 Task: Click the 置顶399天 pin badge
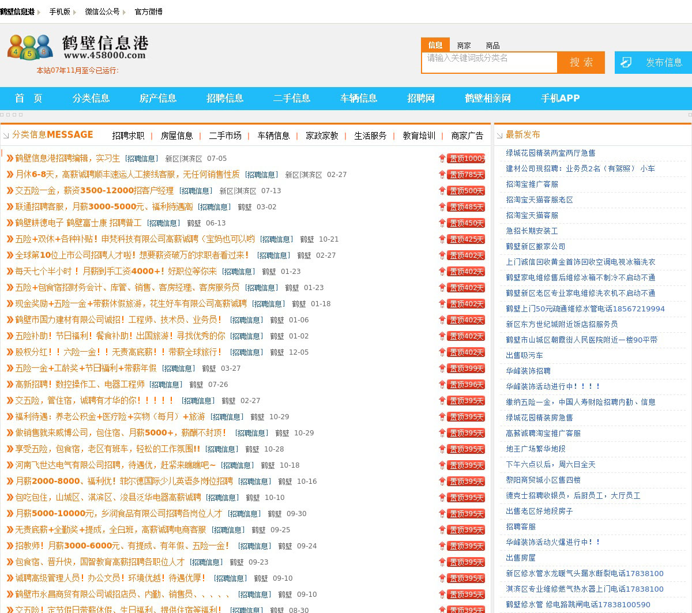click(x=466, y=368)
